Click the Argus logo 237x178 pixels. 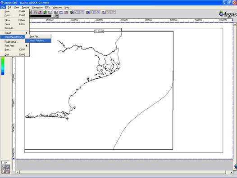228,14
